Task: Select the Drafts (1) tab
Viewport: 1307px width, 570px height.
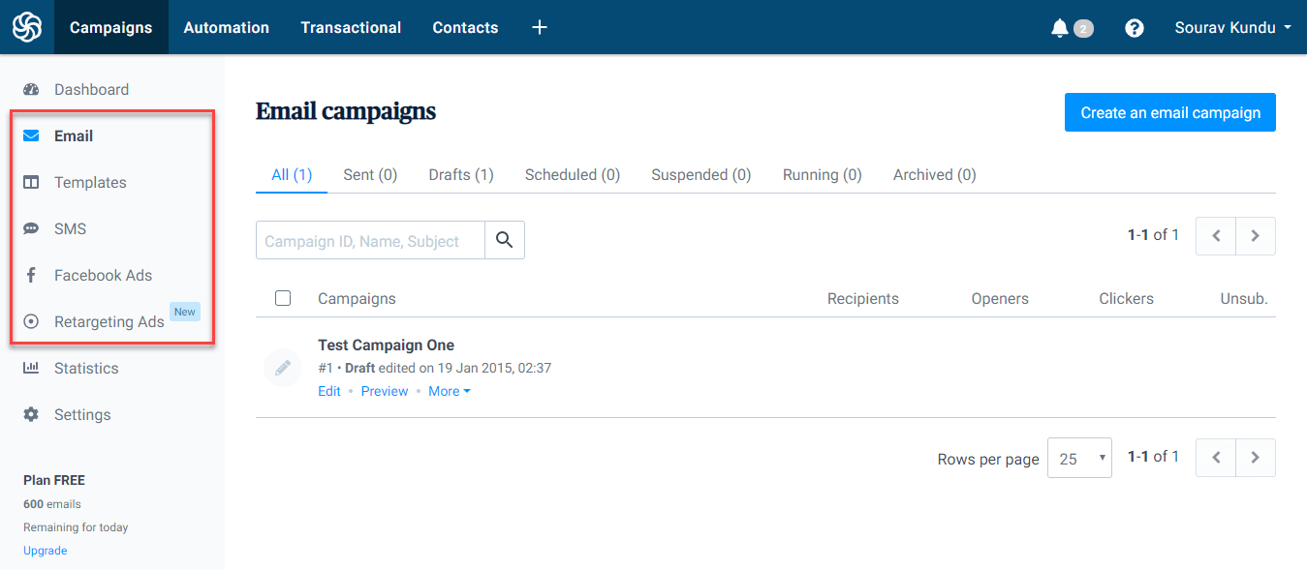Action: point(461,175)
